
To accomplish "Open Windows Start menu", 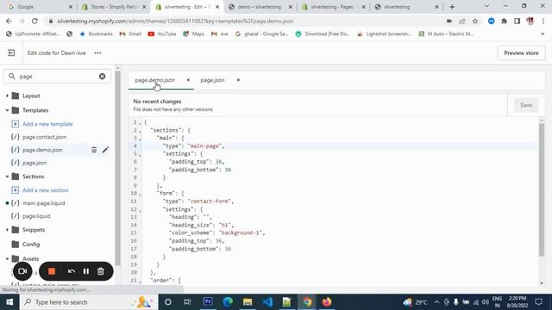I will (x=9, y=302).
